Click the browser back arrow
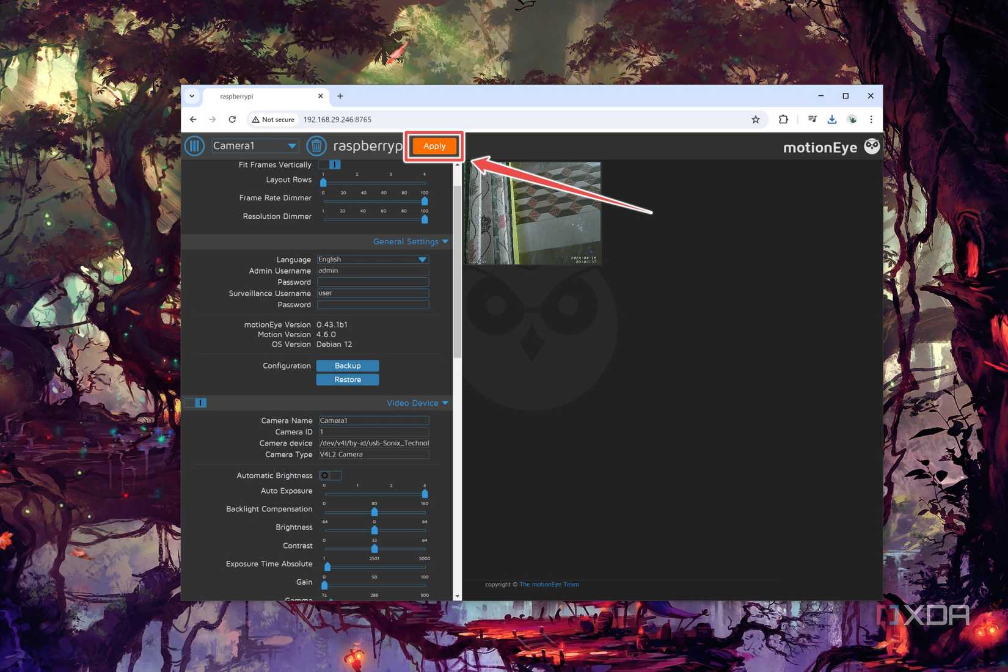1008x672 pixels. pos(193,120)
